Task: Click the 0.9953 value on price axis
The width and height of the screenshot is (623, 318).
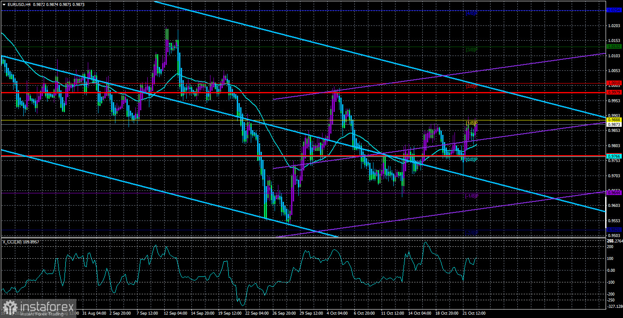Action: (614, 101)
